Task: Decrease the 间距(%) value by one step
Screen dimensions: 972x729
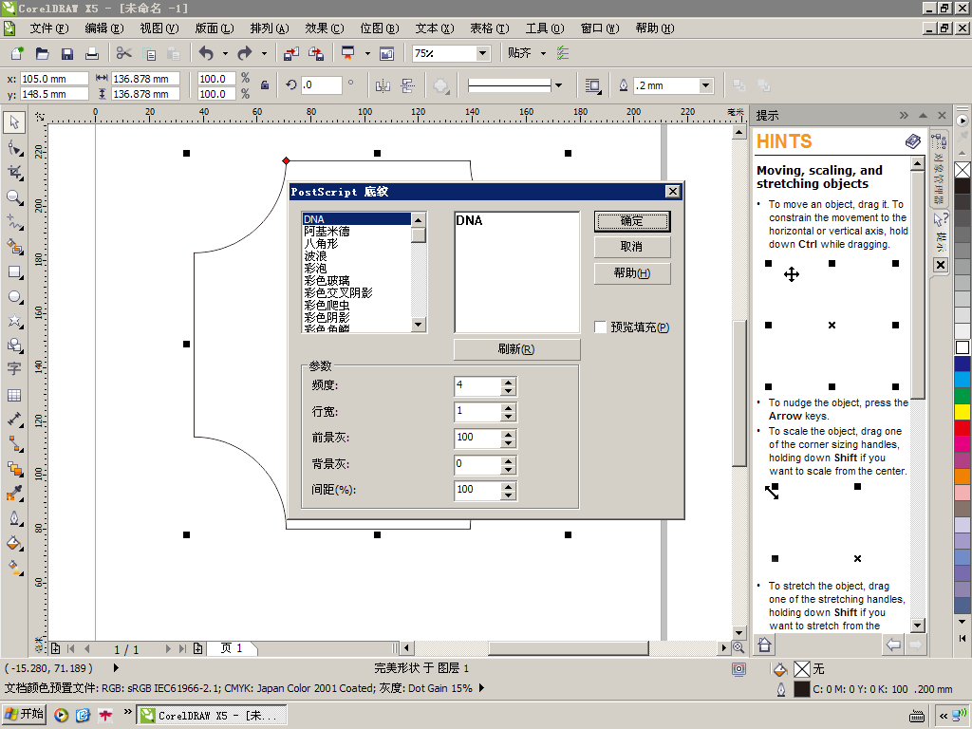Action: coord(509,495)
